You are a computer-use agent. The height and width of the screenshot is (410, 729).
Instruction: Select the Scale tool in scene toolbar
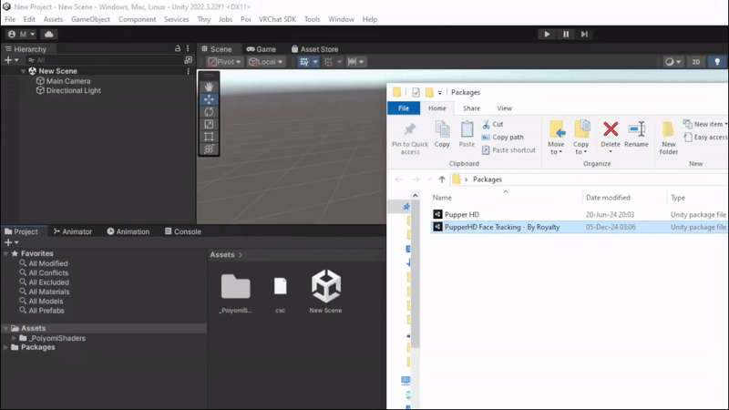coord(209,125)
